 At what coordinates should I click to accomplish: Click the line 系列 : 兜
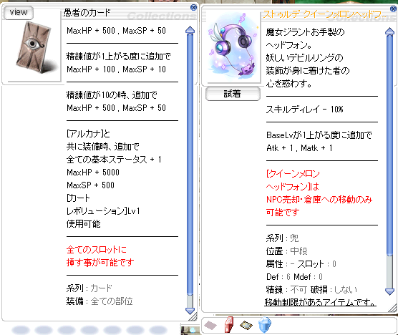[x=282, y=238]
